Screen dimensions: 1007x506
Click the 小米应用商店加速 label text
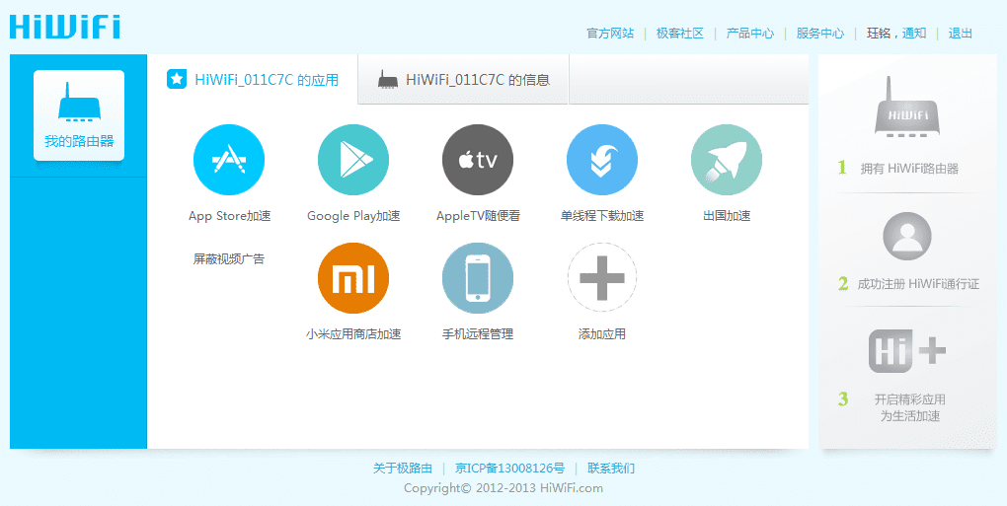[353, 334]
